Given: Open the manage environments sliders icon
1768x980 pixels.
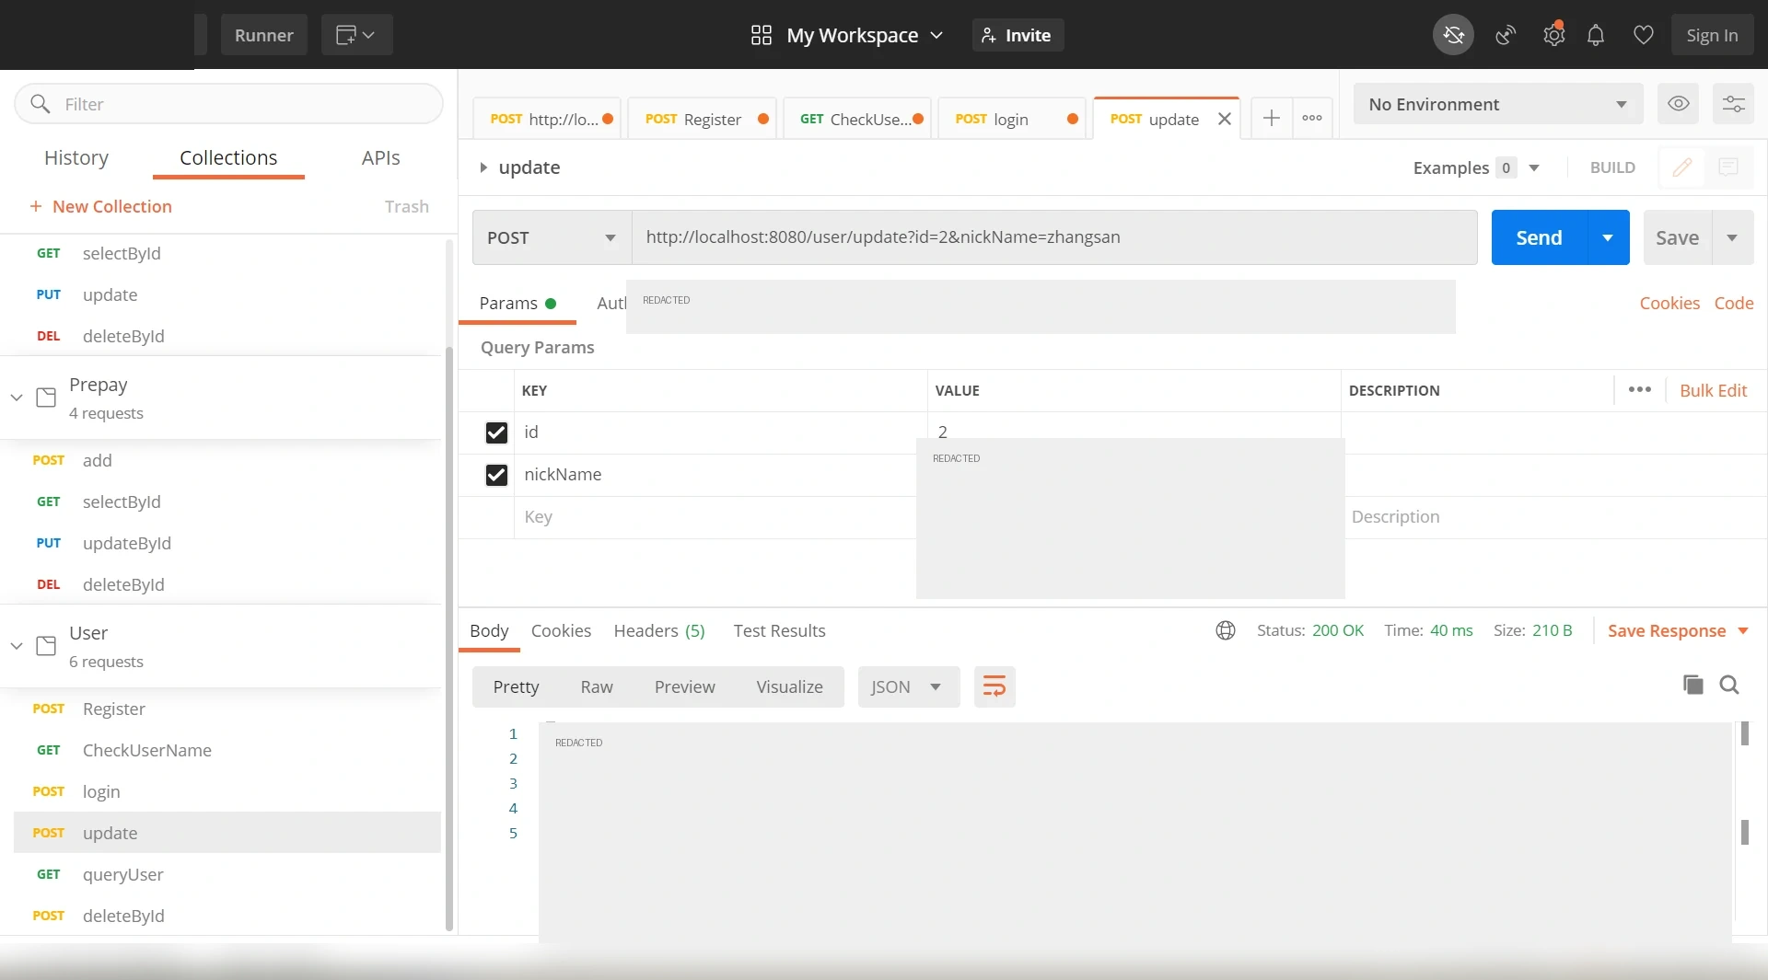Looking at the screenshot, I should [1733, 104].
